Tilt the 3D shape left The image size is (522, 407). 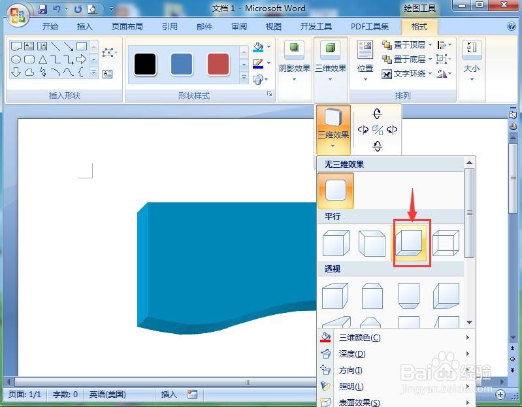[x=363, y=129]
